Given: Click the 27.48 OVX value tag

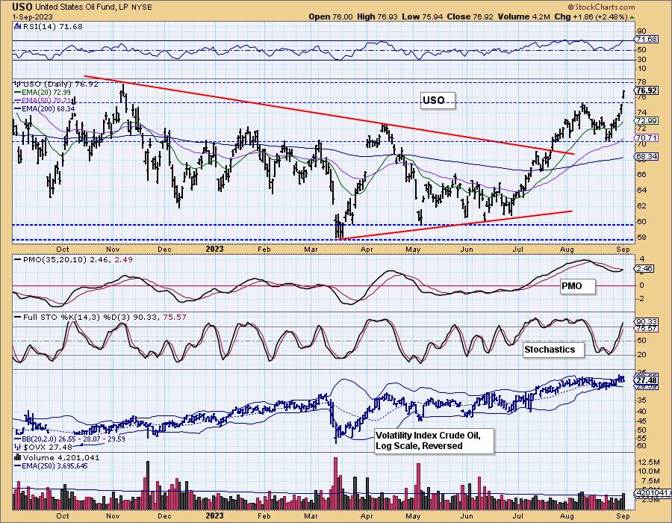Looking at the screenshot, I should tap(647, 381).
